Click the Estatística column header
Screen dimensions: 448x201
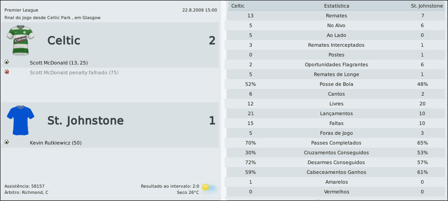point(337,6)
